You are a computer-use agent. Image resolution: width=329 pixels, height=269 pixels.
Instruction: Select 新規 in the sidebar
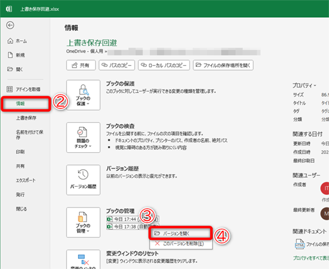[x=16, y=55]
